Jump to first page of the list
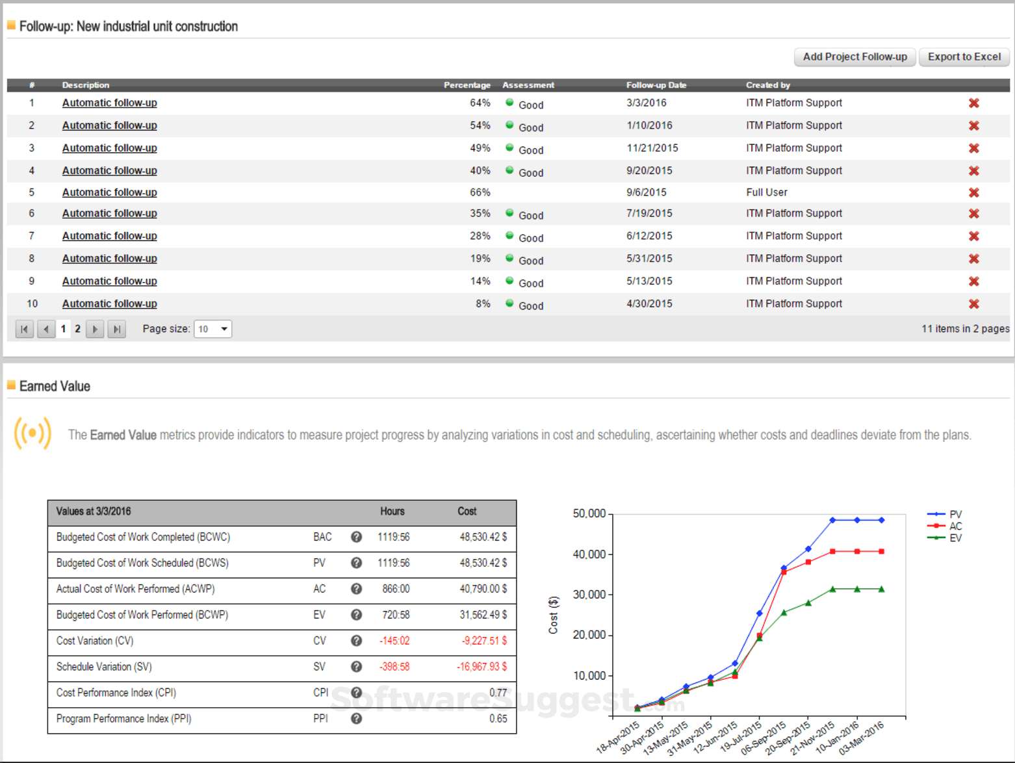The height and width of the screenshot is (763, 1015). [25, 330]
